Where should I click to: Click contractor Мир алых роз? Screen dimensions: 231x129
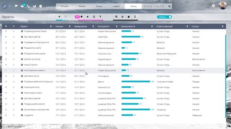104,54
